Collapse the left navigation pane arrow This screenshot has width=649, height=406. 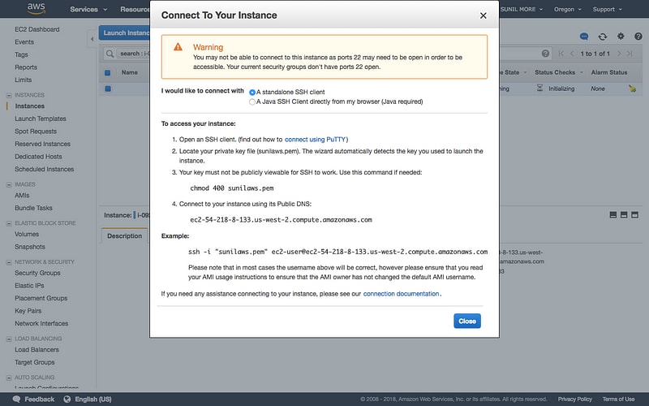(92, 39)
